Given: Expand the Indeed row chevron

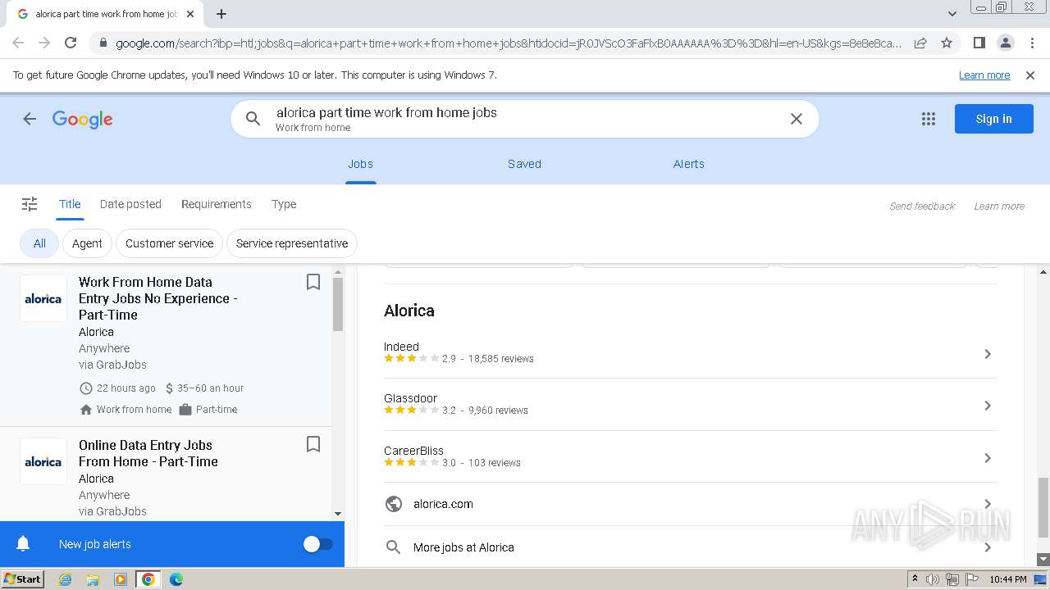Looking at the screenshot, I should [988, 354].
